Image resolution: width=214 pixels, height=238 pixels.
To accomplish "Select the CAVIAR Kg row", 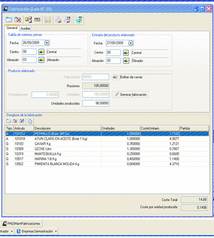I will 107,144.
